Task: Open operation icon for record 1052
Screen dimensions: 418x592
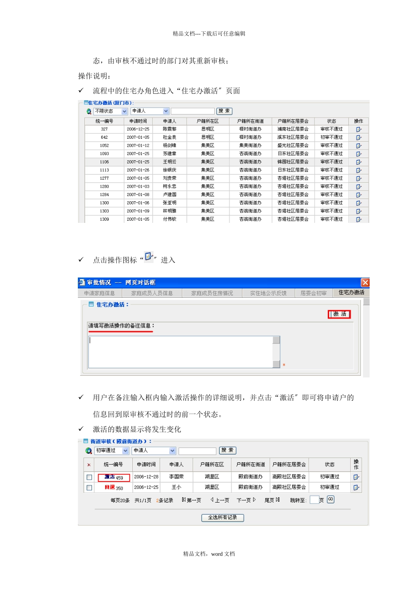Action: click(x=359, y=146)
